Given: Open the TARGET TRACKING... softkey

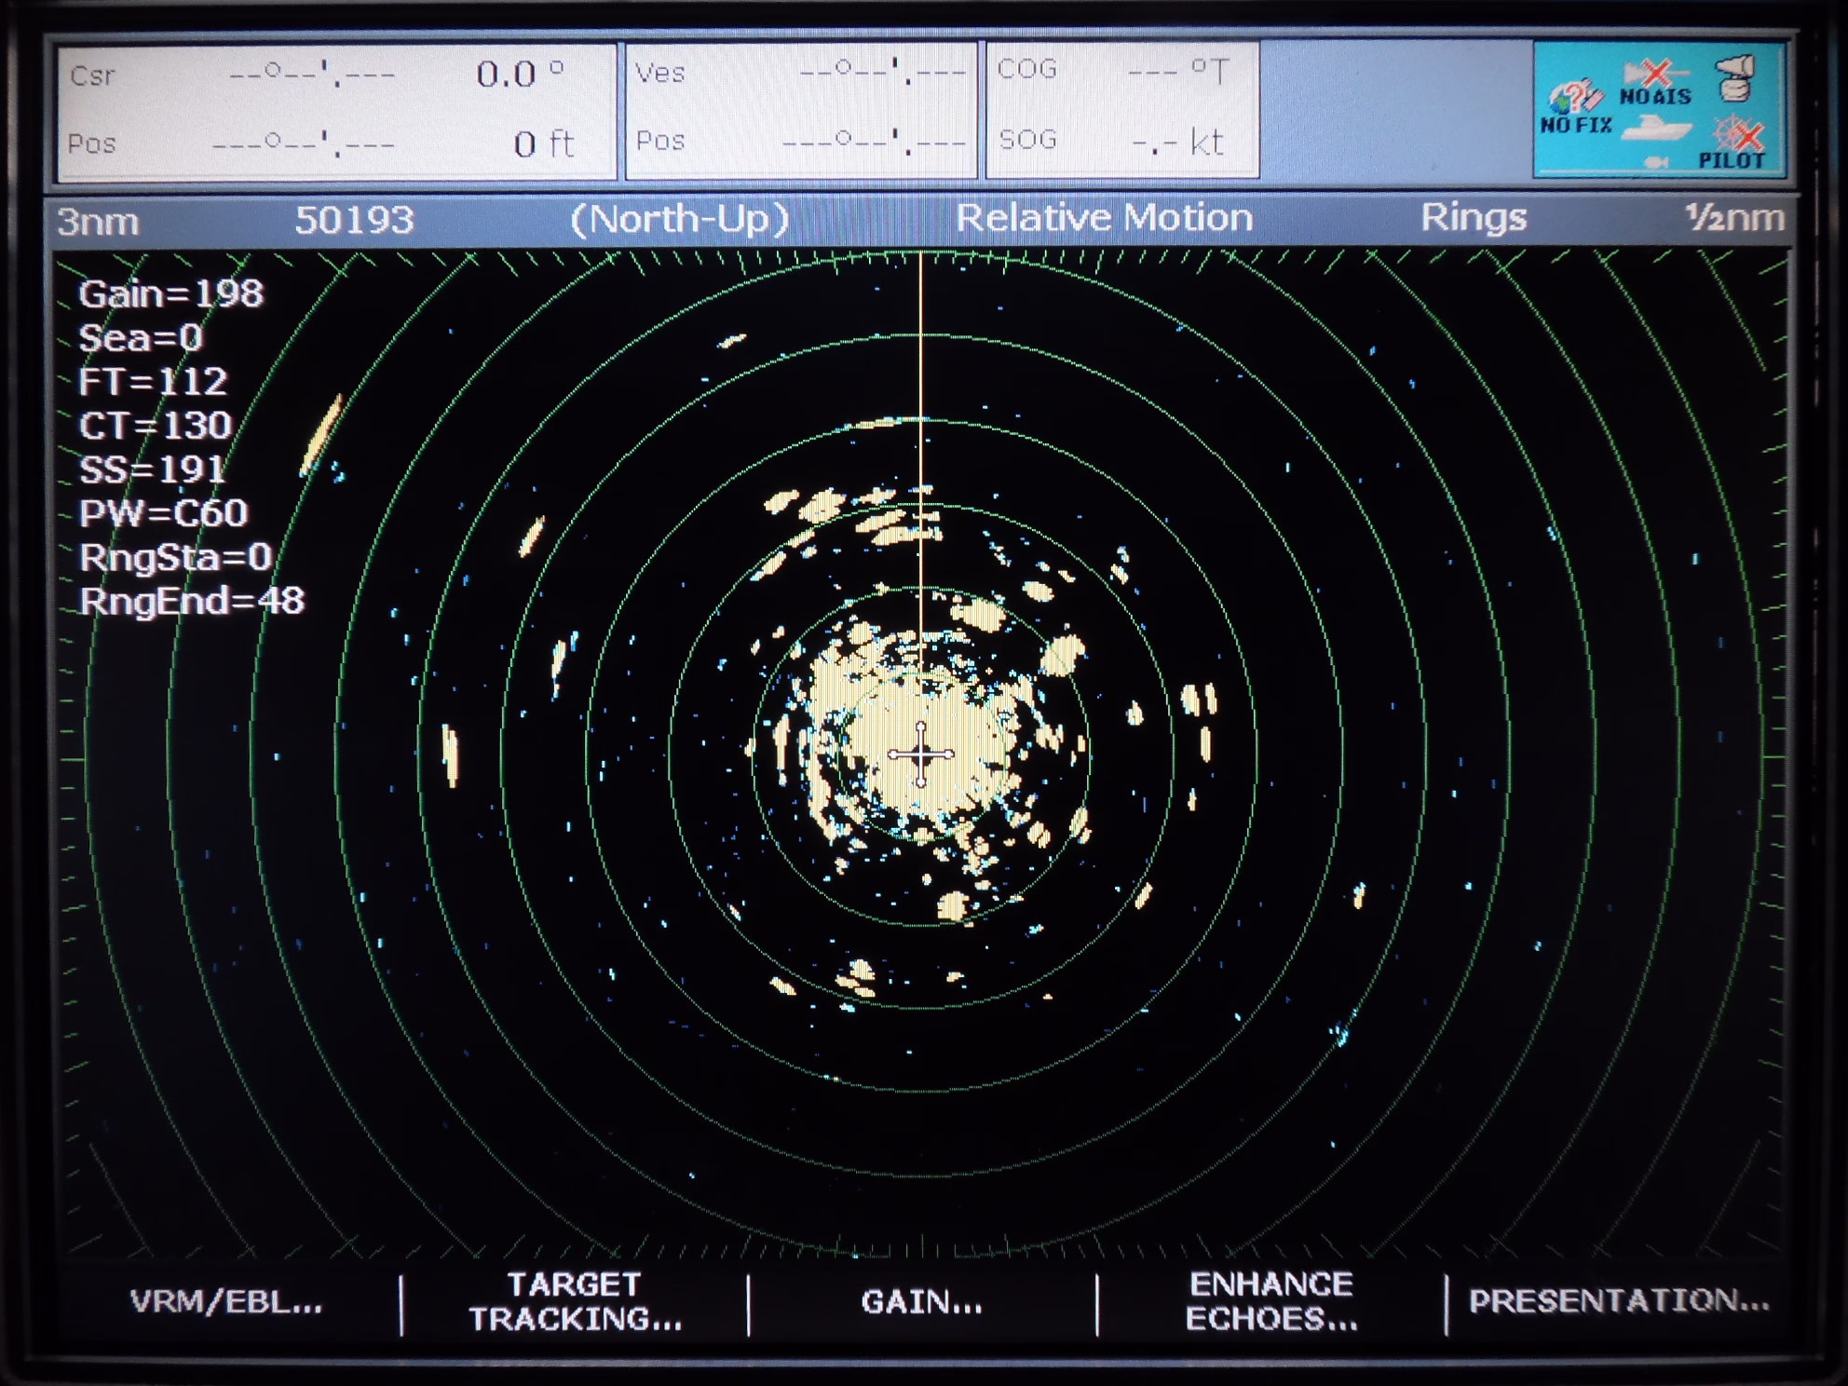Looking at the screenshot, I should (x=575, y=1301).
